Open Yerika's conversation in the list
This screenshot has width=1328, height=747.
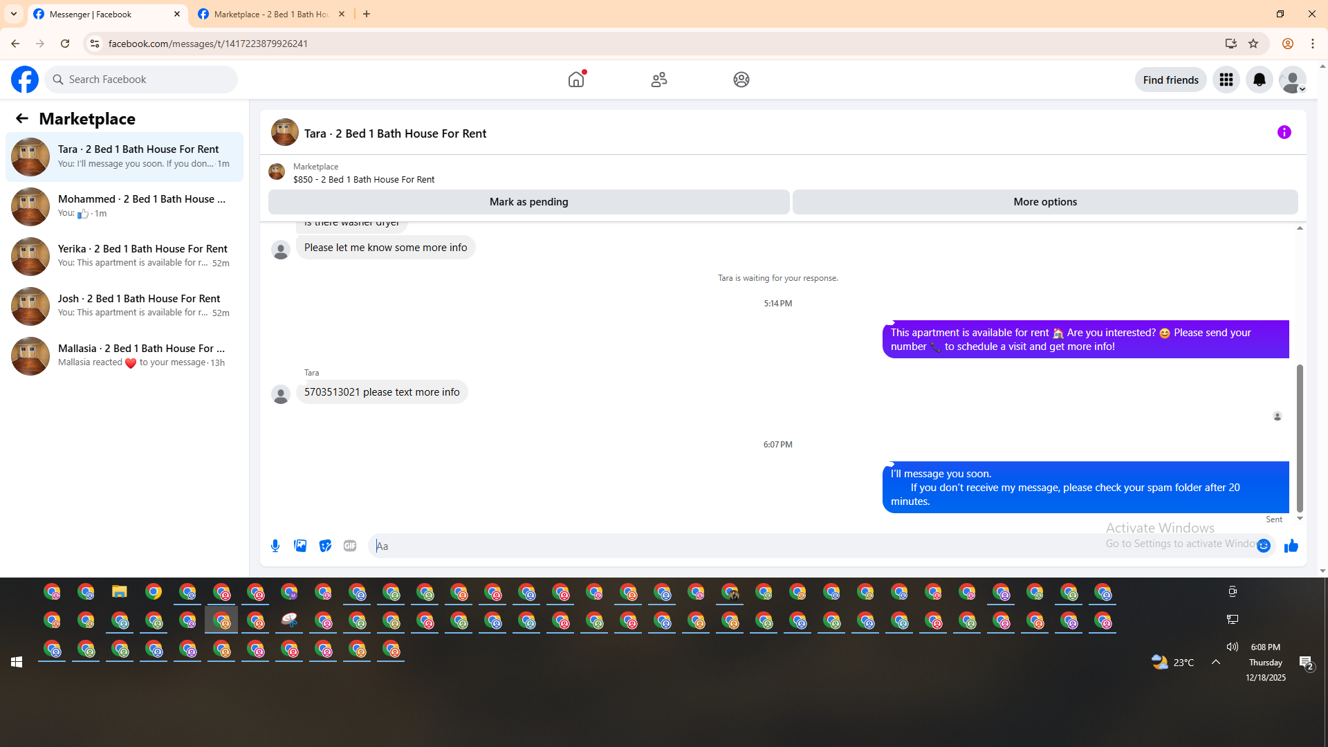point(124,257)
